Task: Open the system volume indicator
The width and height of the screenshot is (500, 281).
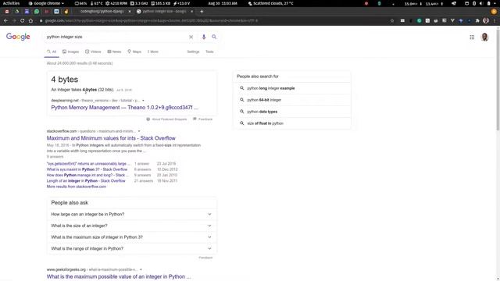Action: [481, 3]
